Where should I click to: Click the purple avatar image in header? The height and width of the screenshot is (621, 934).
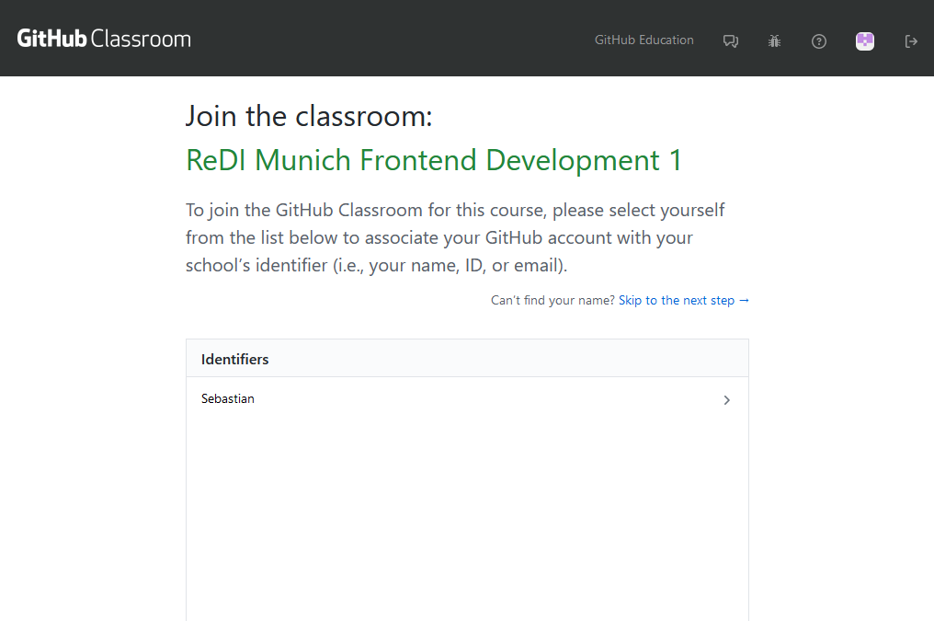click(864, 40)
